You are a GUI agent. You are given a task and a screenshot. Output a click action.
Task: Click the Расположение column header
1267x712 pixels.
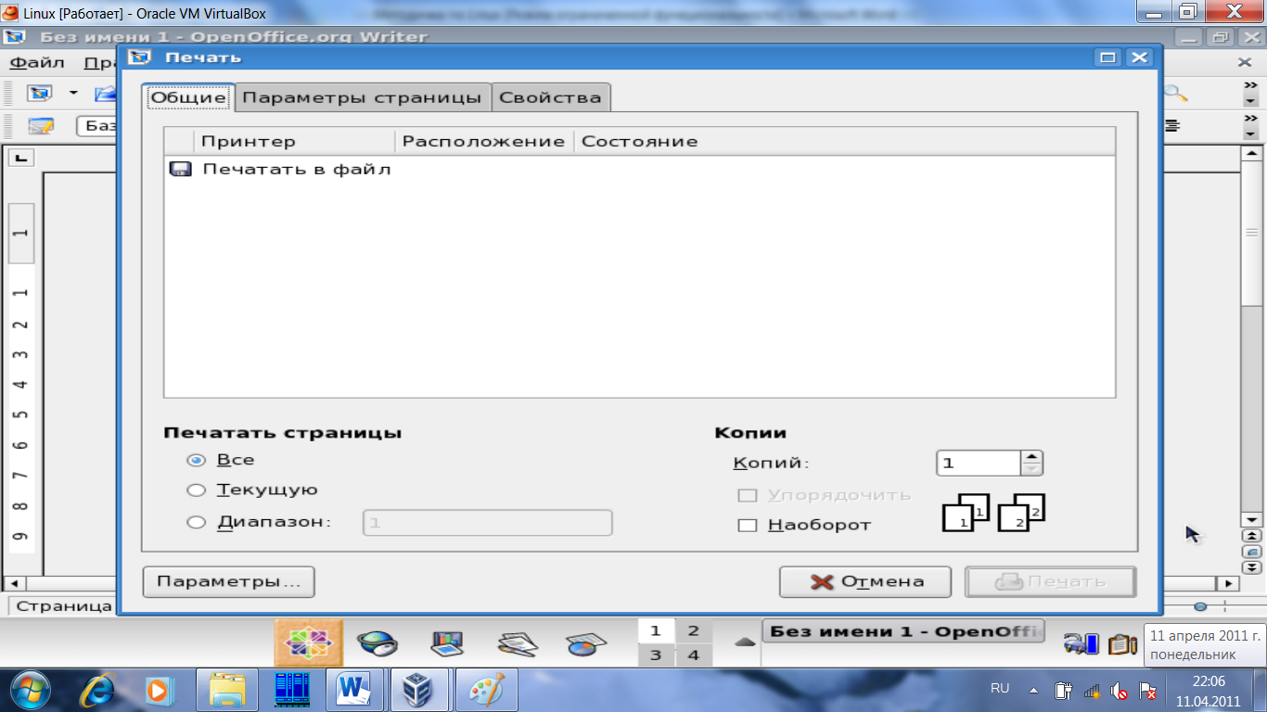coord(483,141)
